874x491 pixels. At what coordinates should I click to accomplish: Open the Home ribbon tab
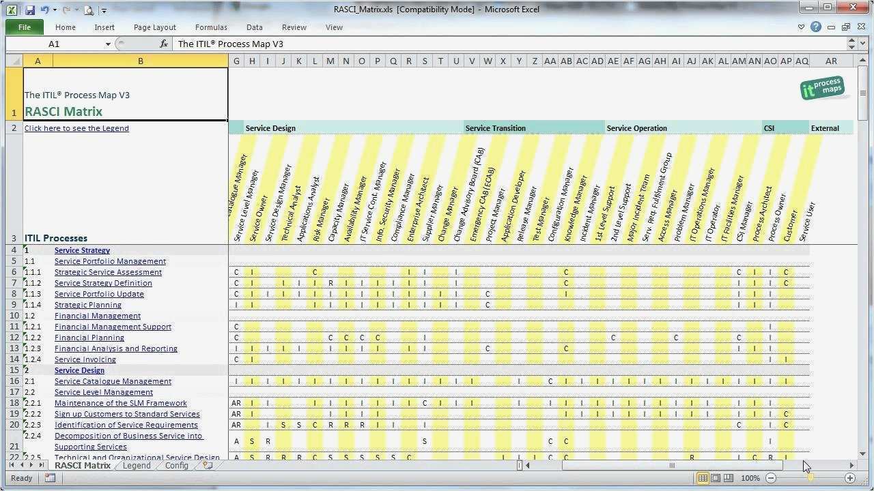(x=66, y=27)
